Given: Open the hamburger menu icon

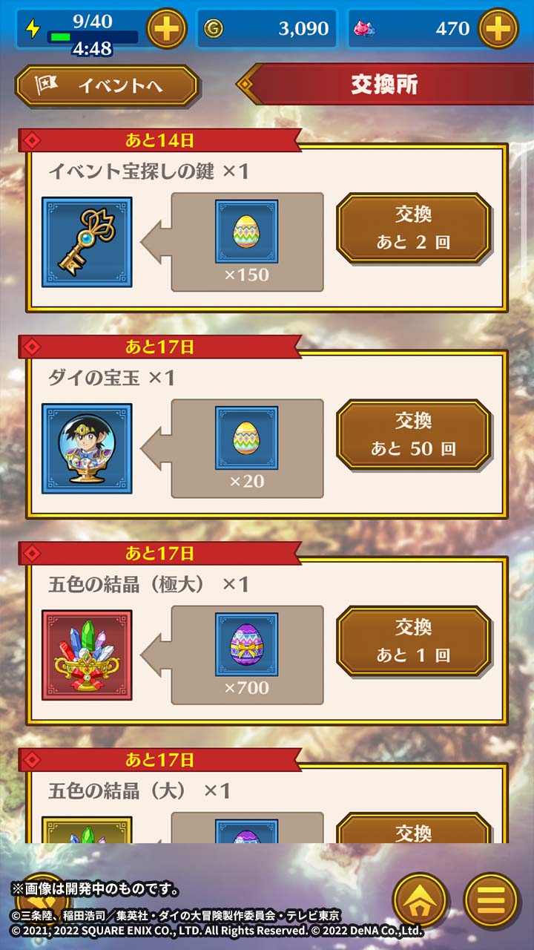Looking at the screenshot, I should [x=491, y=900].
